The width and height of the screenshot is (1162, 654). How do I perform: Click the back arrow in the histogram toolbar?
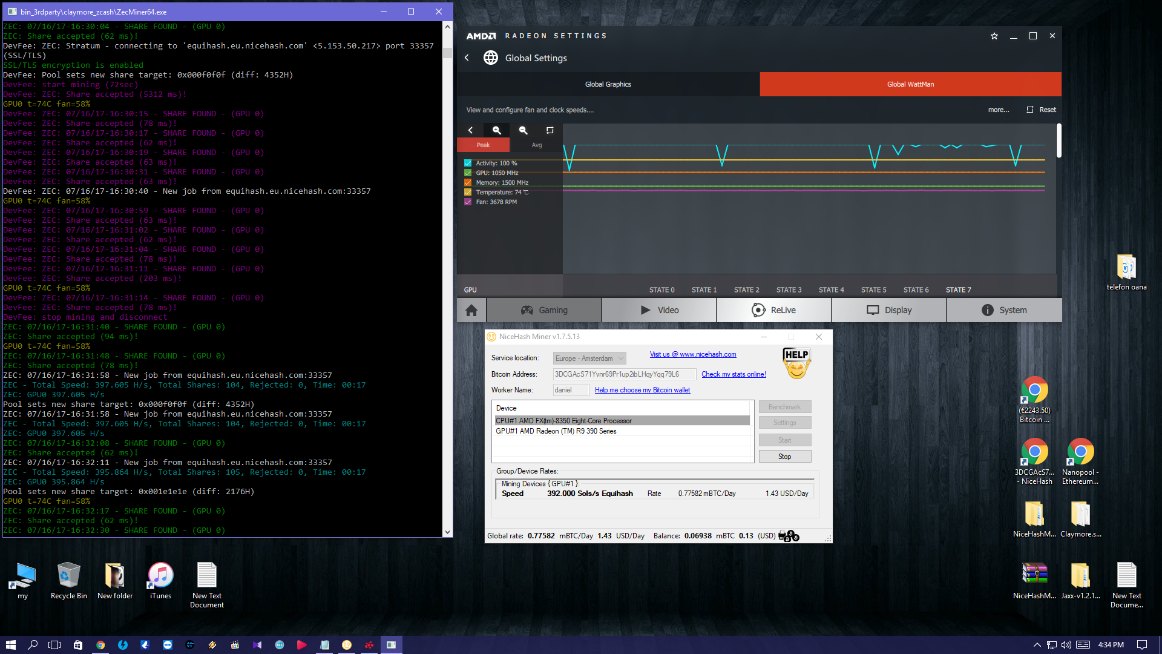[x=471, y=130]
